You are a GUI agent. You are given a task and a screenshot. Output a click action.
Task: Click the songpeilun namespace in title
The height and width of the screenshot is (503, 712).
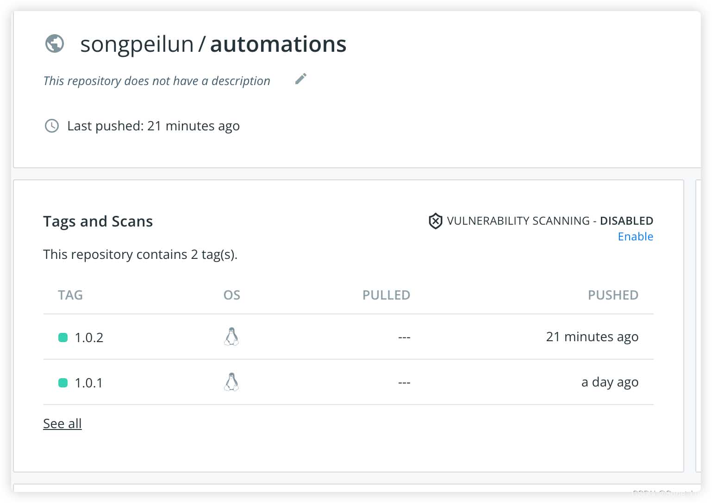[137, 45]
